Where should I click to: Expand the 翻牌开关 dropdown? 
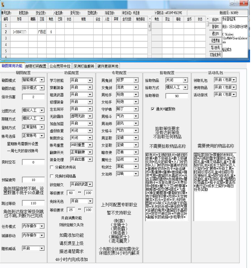pyautogui.click(x=81, y=152)
